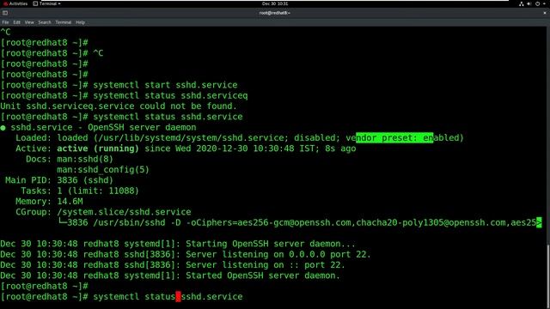Click 'Main PID: 3836 (sshd)' line
Screen dimensions: 550x309
[59, 180]
